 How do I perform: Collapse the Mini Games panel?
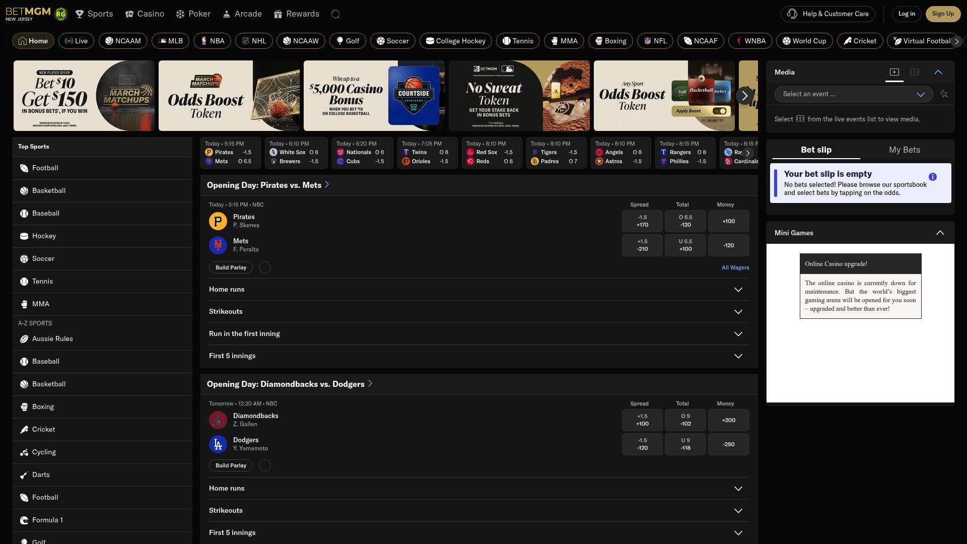940,233
